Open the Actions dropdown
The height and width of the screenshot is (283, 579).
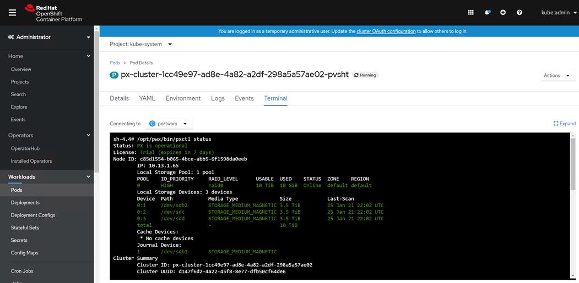[557, 75]
